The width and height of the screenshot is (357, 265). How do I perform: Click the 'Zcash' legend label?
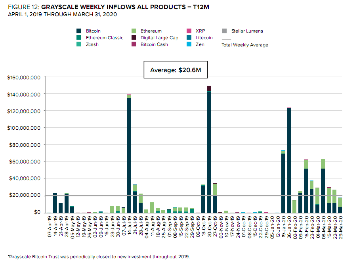(92, 44)
